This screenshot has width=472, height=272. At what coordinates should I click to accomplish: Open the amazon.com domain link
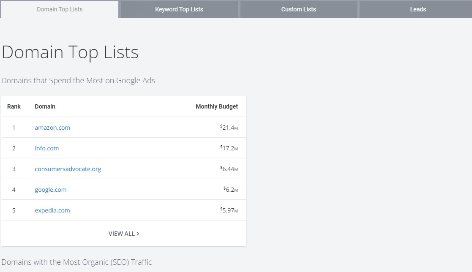(x=52, y=128)
